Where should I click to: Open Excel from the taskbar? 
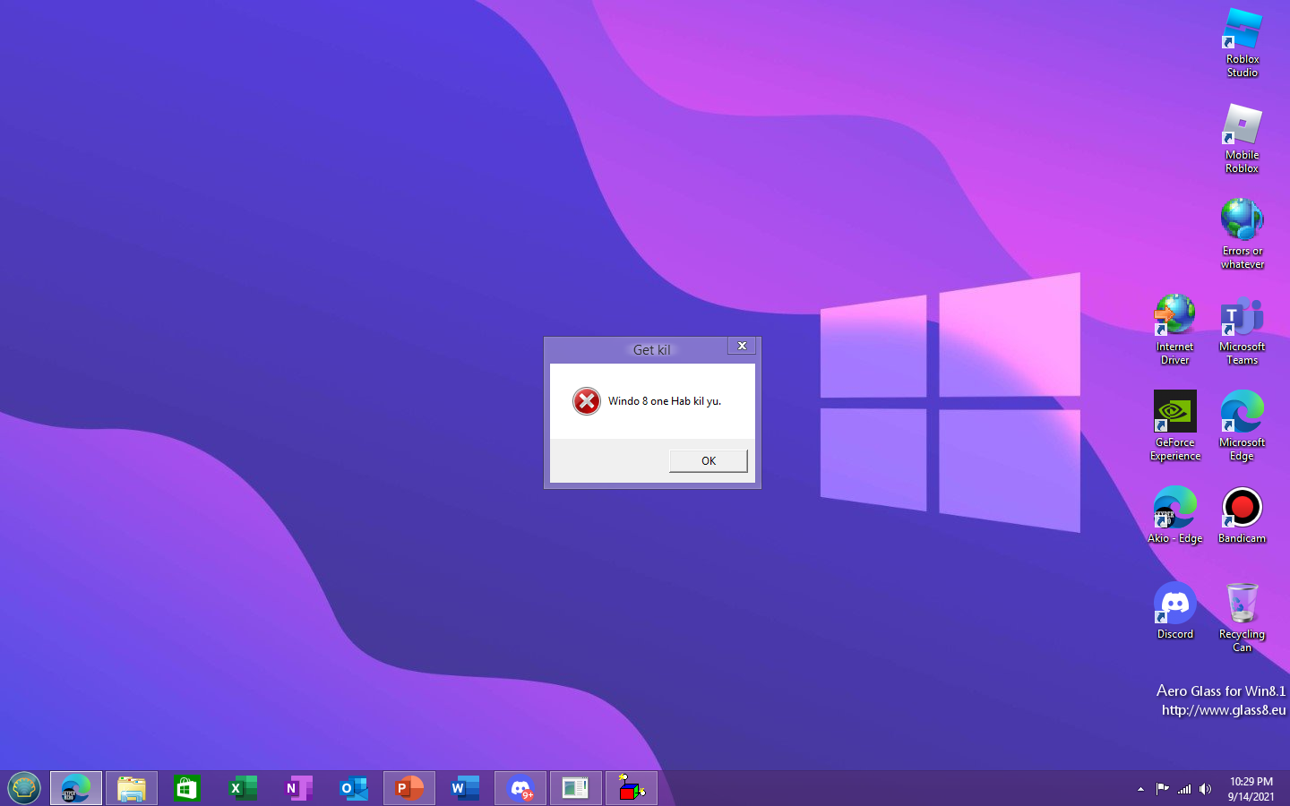click(242, 788)
